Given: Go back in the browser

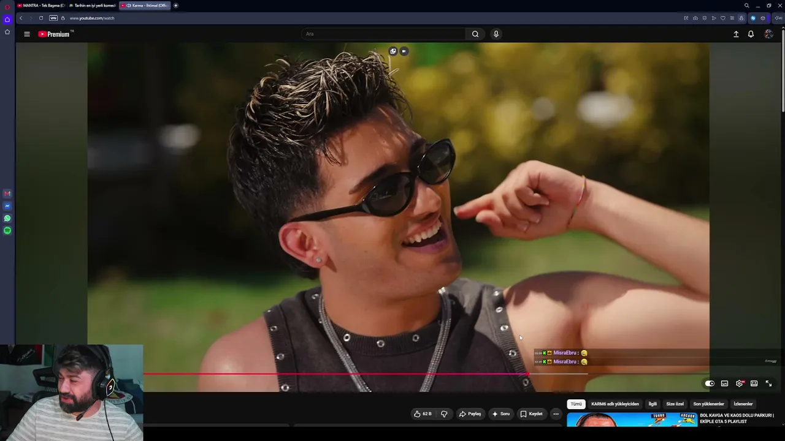Looking at the screenshot, I should coord(20,18).
